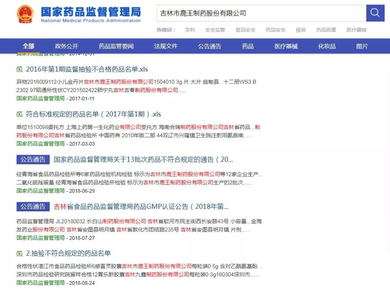Click source 国家药品监督管理局 dated 2018-08-24

tap(41, 283)
